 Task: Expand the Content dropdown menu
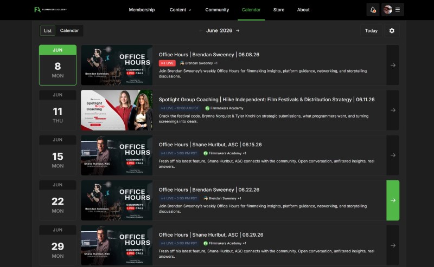point(180,10)
